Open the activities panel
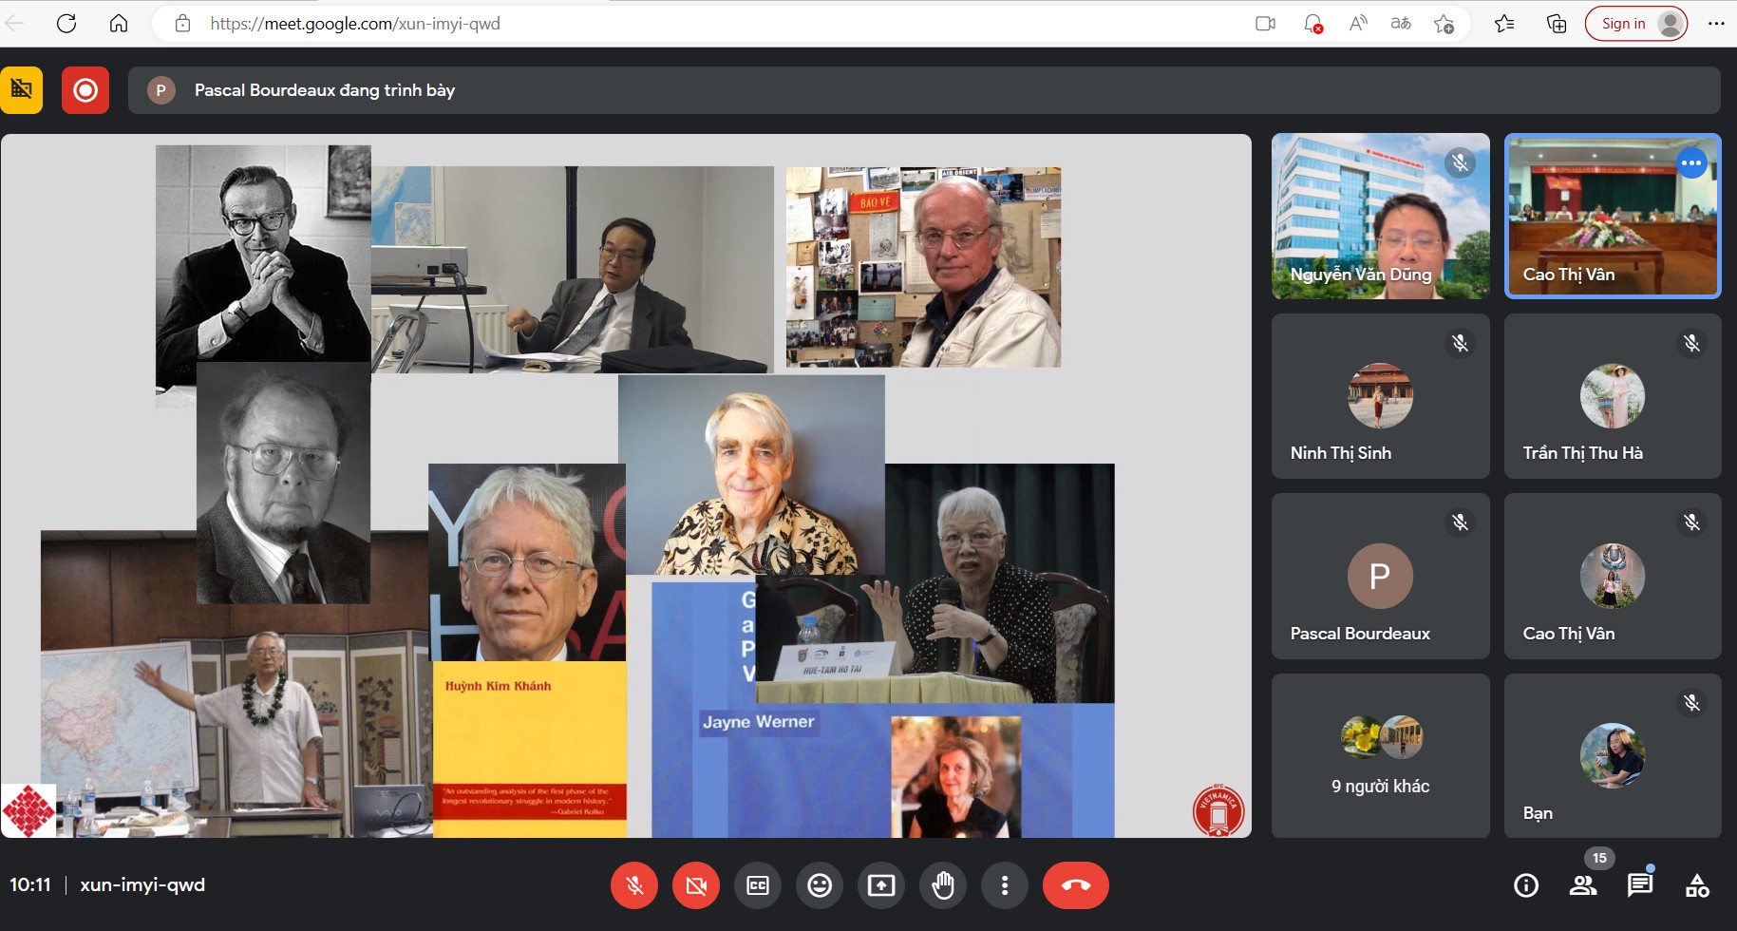Image resolution: width=1737 pixels, height=931 pixels. (x=1697, y=885)
